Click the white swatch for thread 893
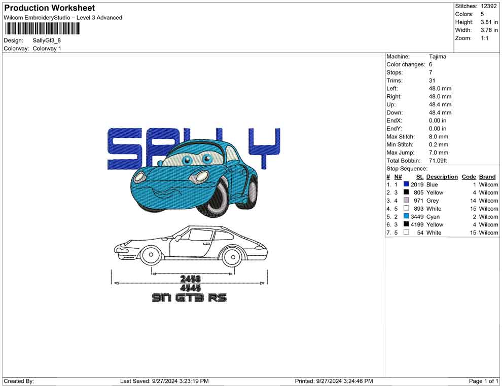 [x=406, y=208]
